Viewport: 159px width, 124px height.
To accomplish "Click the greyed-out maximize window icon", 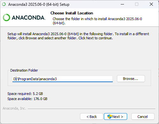I will click(137, 4).
